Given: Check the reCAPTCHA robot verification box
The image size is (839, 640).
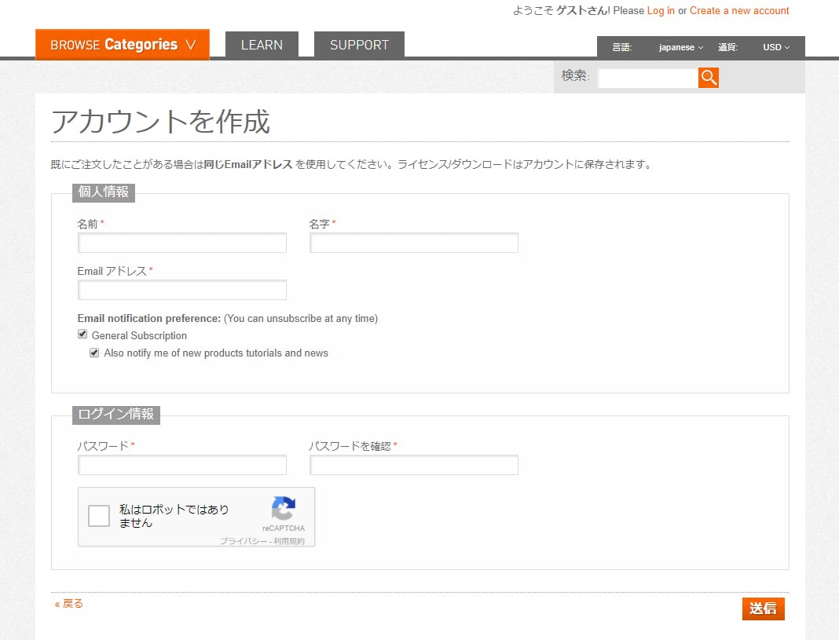Looking at the screenshot, I should coord(99,516).
